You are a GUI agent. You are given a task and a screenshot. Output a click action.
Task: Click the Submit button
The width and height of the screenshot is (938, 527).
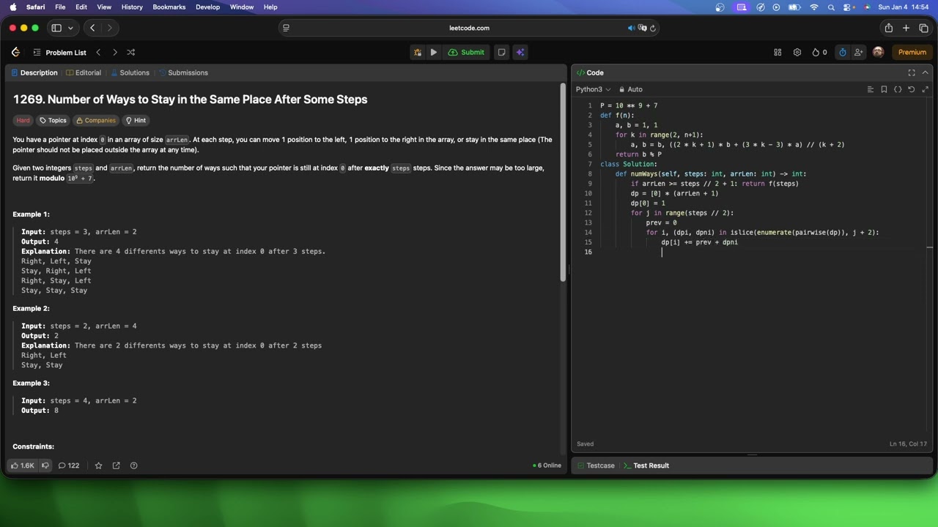tap(466, 52)
